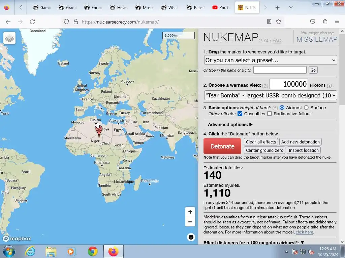Switch to the YouTube tab
This screenshot has width=345, height=258.
[x=221, y=8]
